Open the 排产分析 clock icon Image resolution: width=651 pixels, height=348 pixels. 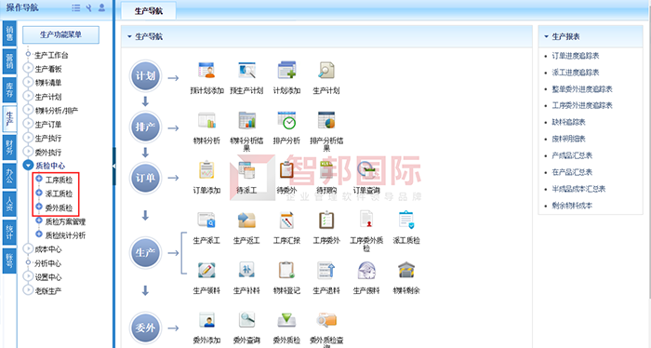(286, 120)
